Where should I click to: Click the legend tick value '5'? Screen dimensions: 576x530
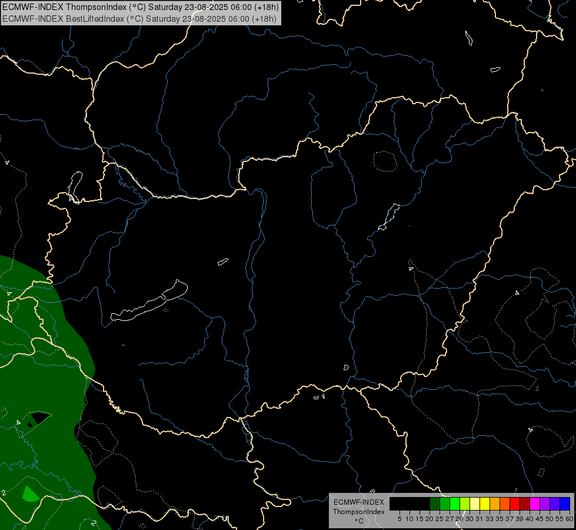(399, 519)
